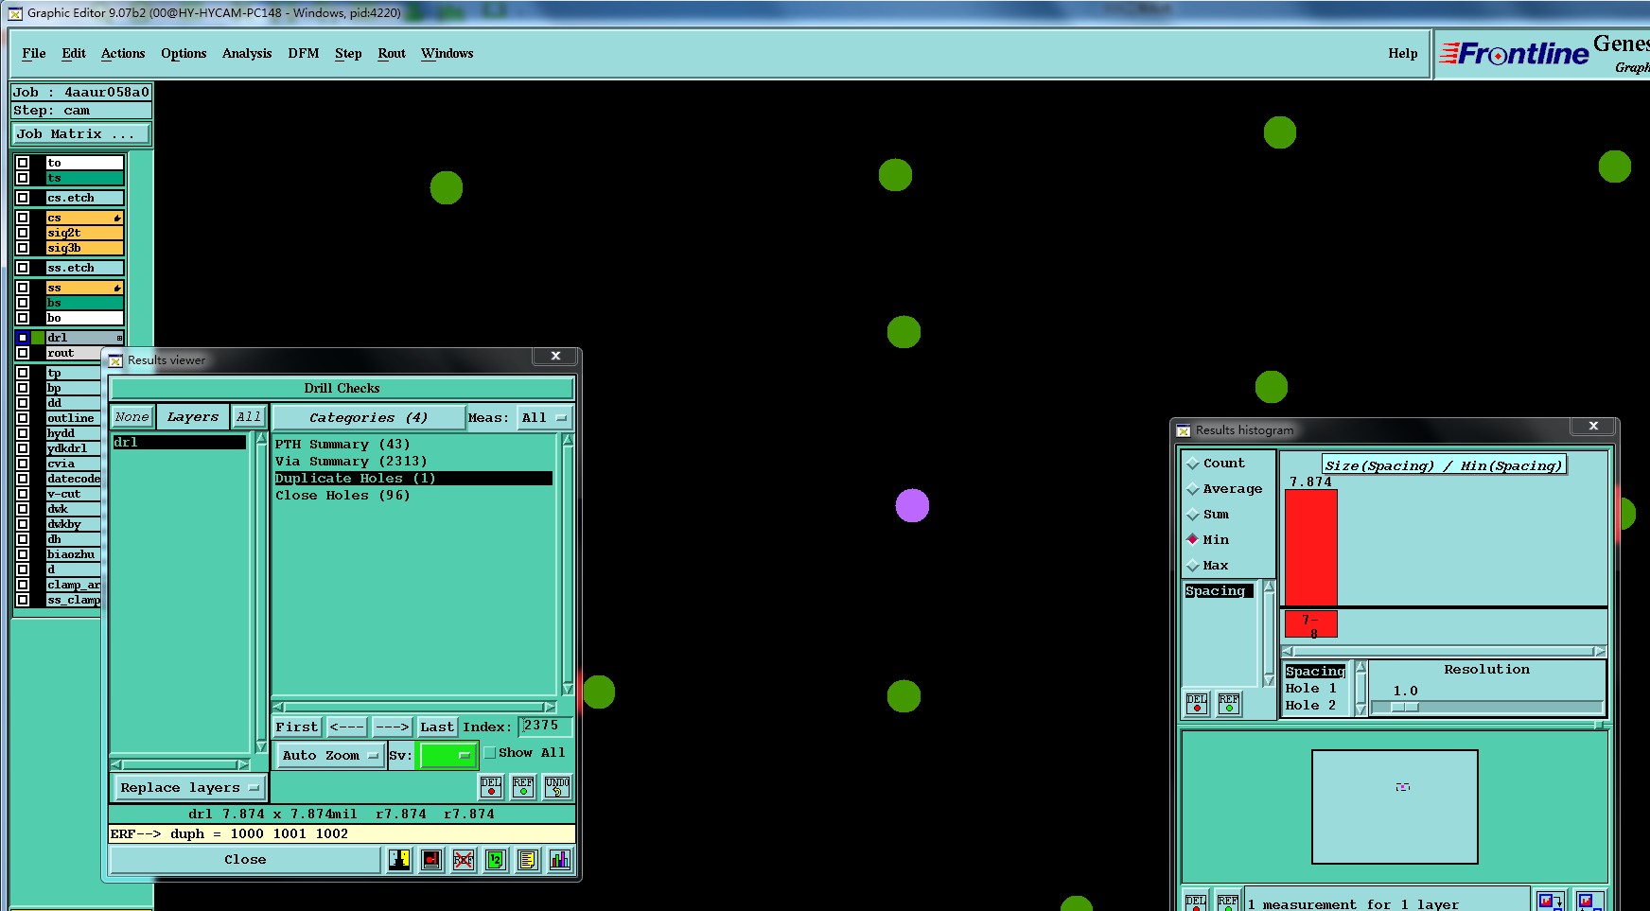The height and width of the screenshot is (911, 1650).
Task: Open the File menu
Action: 34,53
